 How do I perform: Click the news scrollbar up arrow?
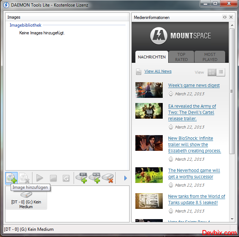click(x=232, y=25)
